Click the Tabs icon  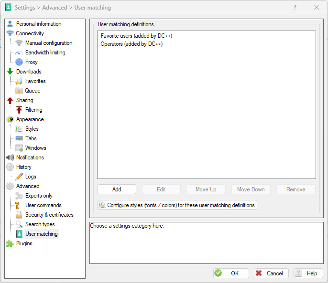19,138
